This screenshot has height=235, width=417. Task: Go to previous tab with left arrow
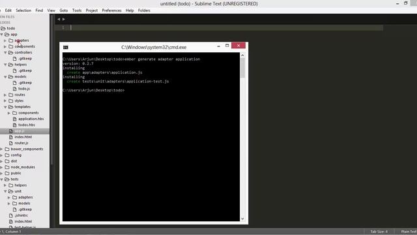tap(59, 19)
